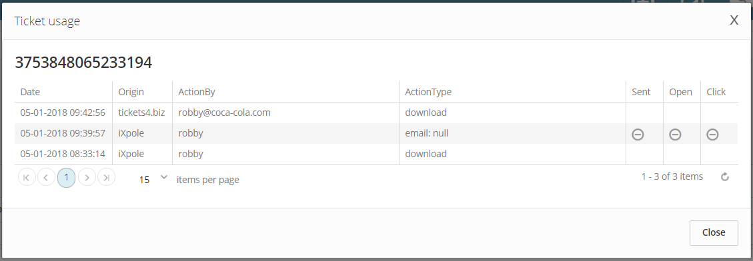Go to the first page arrow

point(27,178)
